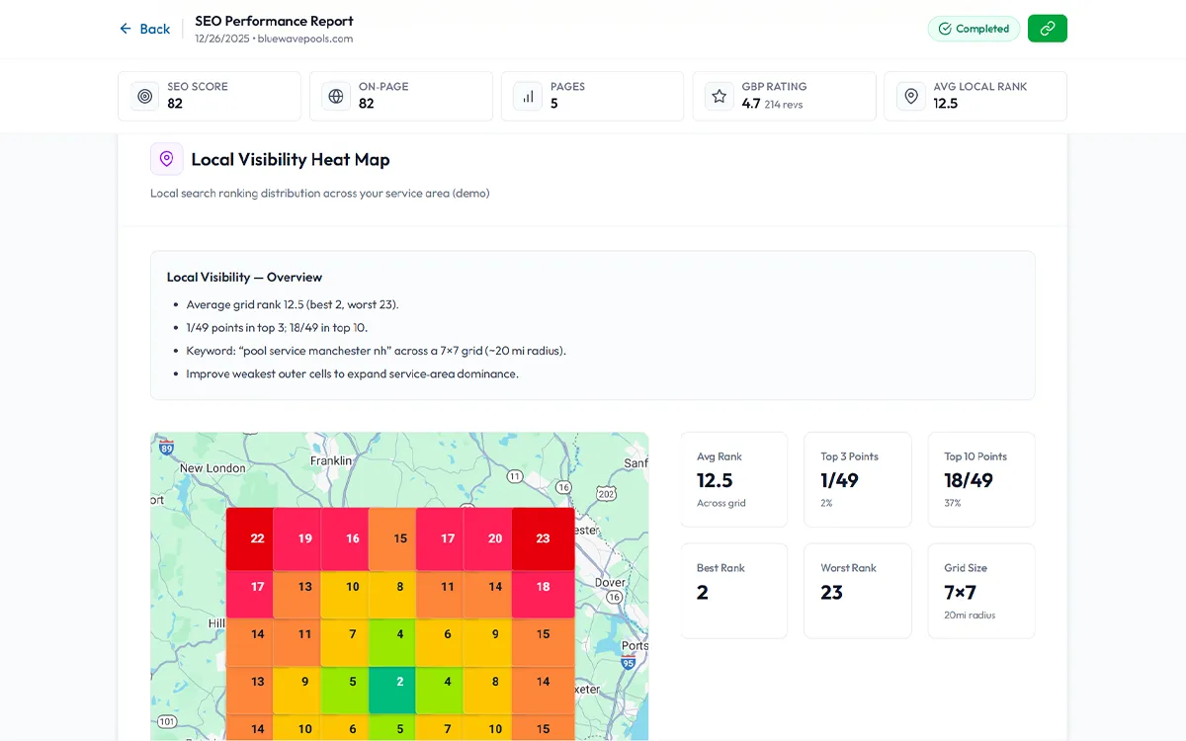The height and width of the screenshot is (741, 1186).
Task: Select the Back navigation link
Action: tap(144, 29)
